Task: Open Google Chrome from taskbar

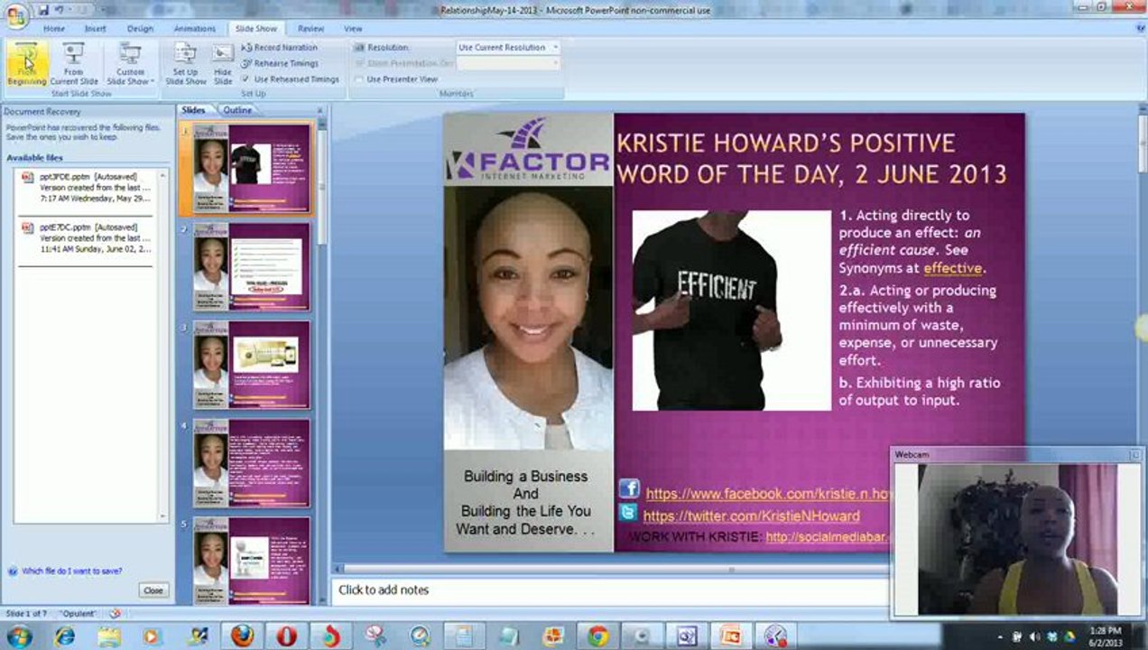Action: [x=597, y=636]
